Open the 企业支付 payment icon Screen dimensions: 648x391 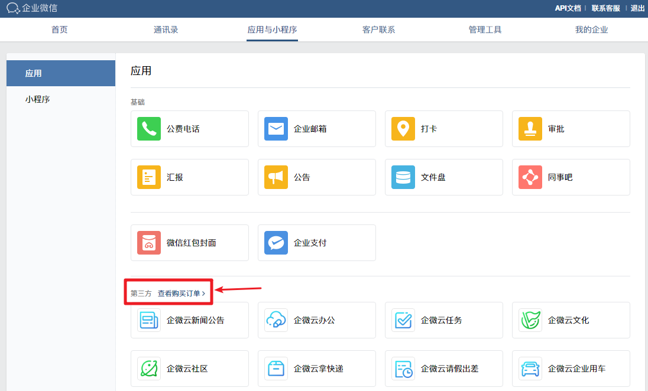point(276,243)
